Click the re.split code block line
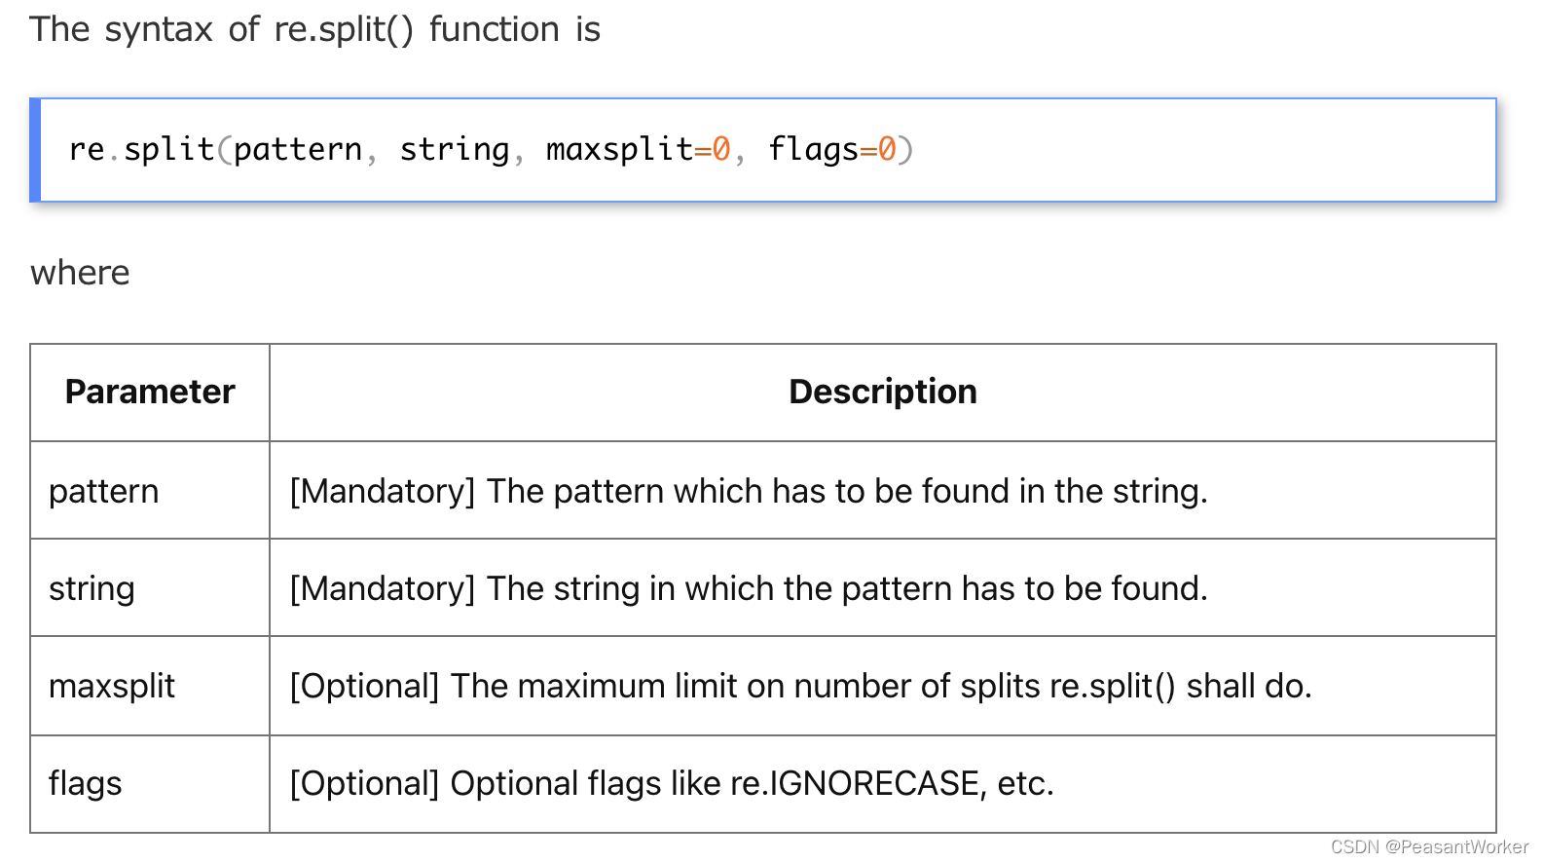The image size is (1544, 863). coord(492,149)
